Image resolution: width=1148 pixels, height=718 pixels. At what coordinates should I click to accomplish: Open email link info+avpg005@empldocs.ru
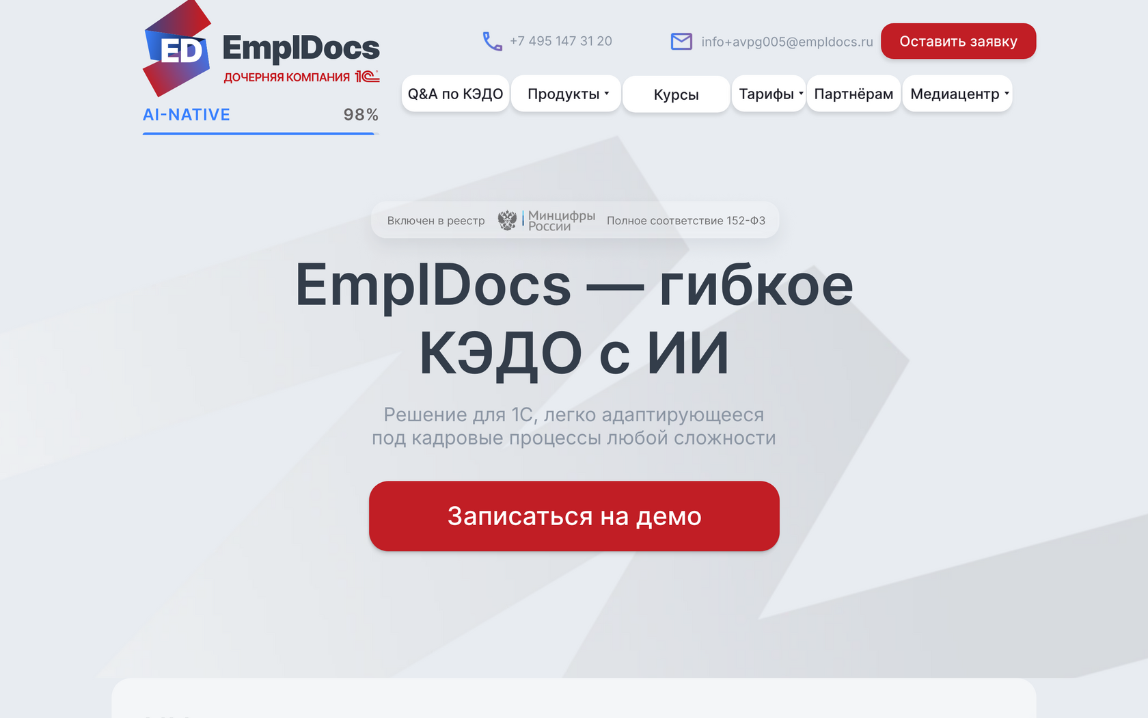coord(787,42)
